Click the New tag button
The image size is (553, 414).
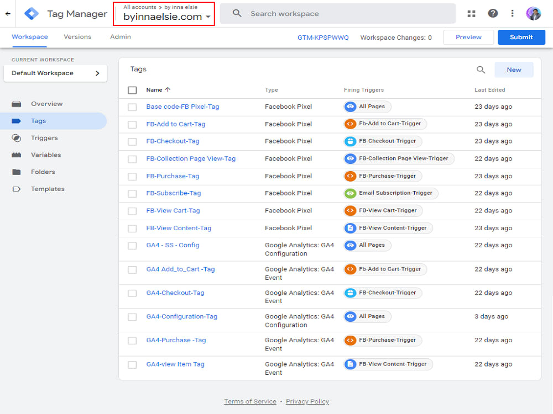point(514,70)
